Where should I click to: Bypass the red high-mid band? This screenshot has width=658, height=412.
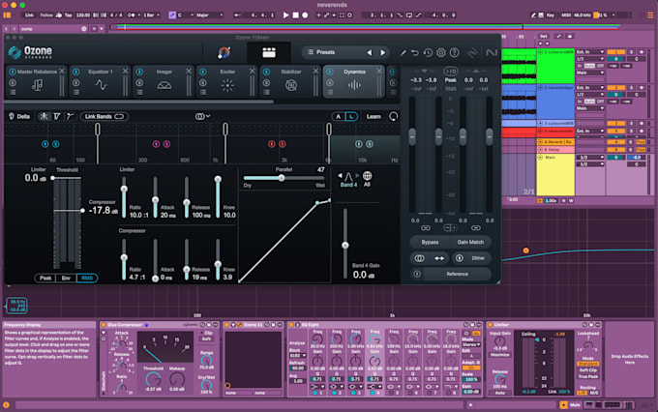[x=272, y=144]
